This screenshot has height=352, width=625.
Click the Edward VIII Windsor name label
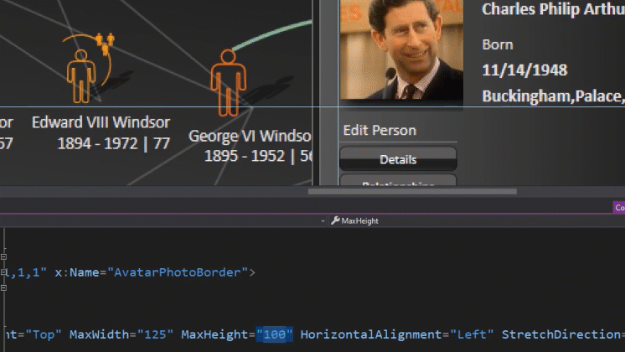101,122
